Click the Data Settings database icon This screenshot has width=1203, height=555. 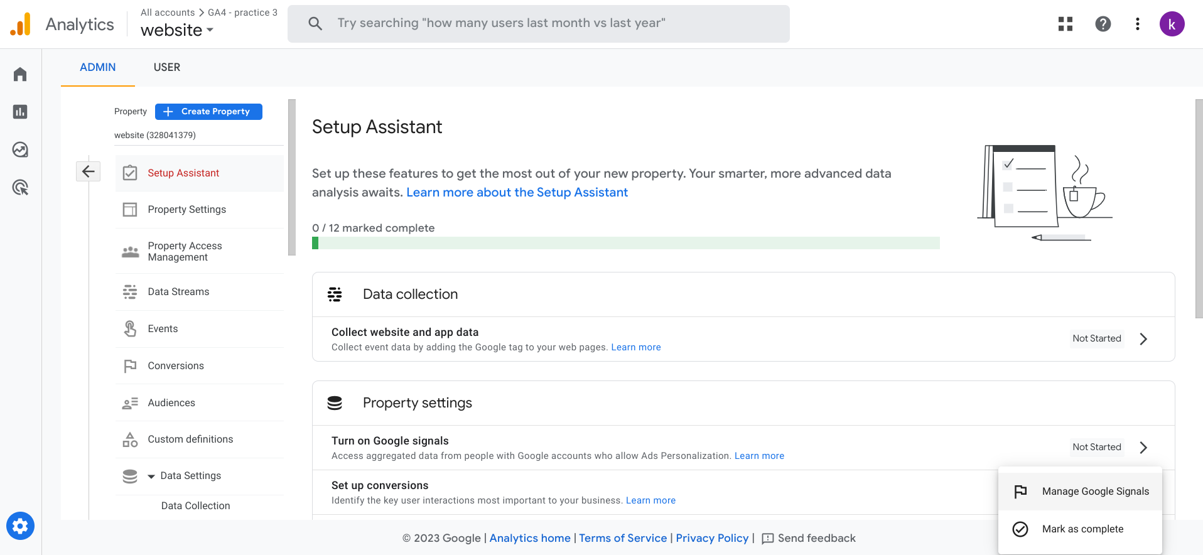pyautogui.click(x=130, y=476)
